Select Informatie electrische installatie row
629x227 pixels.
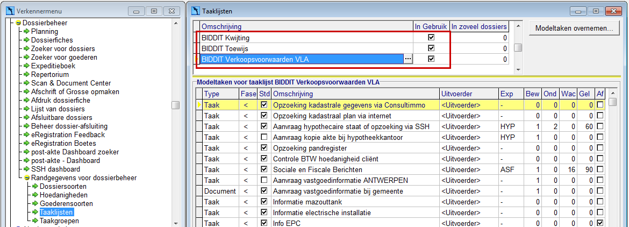[355, 212]
